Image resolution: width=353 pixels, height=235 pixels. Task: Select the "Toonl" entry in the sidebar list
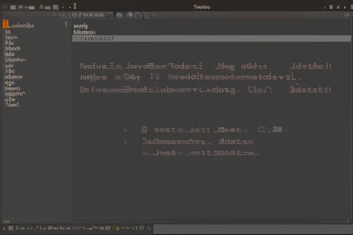coord(12,105)
